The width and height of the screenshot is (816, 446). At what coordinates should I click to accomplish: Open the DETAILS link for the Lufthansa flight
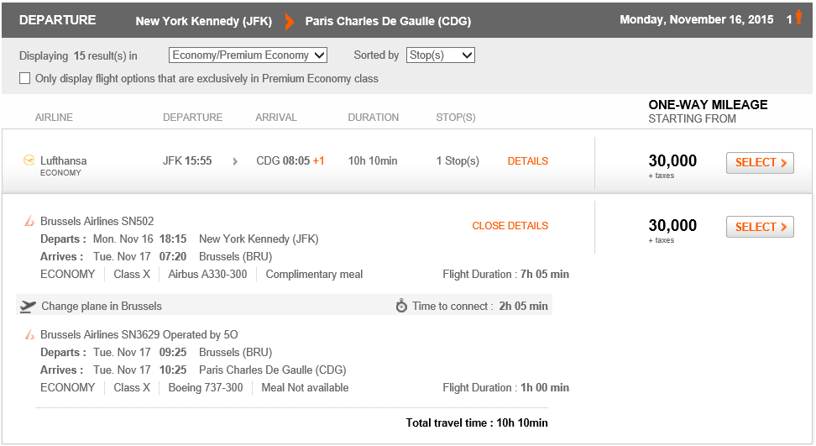[x=528, y=161]
